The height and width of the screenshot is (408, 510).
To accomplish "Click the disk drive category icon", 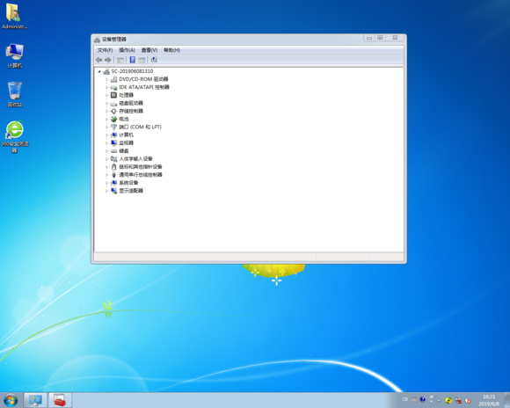I will 113,104.
